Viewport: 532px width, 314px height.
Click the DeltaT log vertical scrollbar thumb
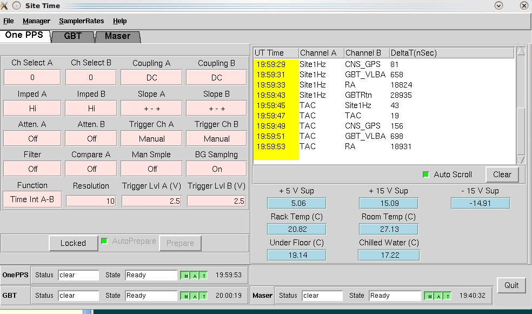[x=521, y=131]
